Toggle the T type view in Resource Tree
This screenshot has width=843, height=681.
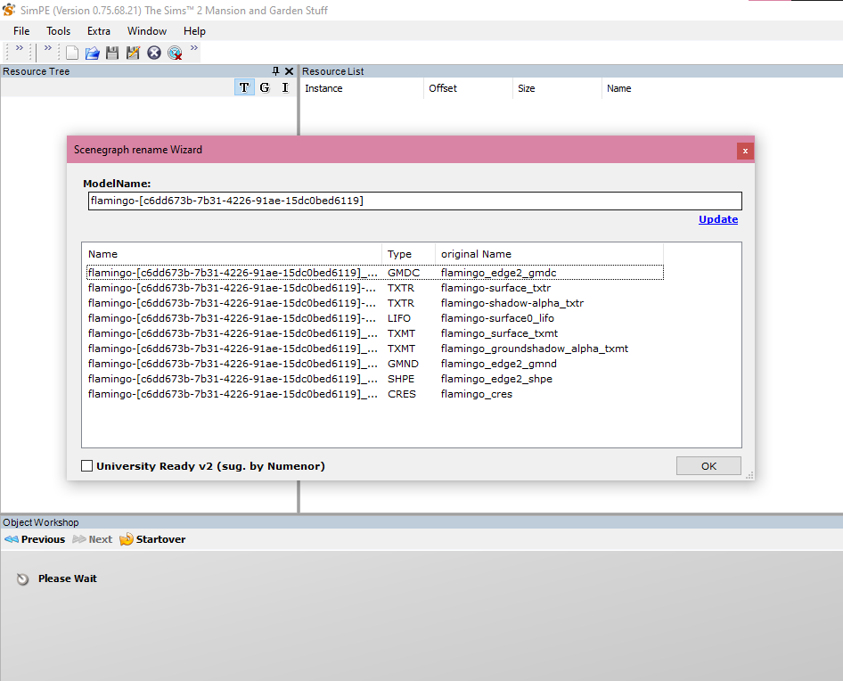244,87
